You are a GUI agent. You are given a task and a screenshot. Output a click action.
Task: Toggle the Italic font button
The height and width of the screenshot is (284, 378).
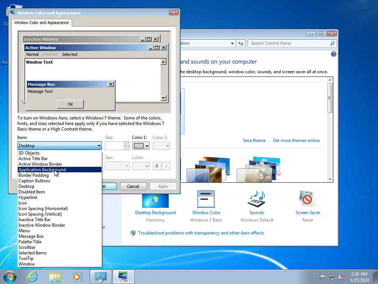[x=166, y=166]
